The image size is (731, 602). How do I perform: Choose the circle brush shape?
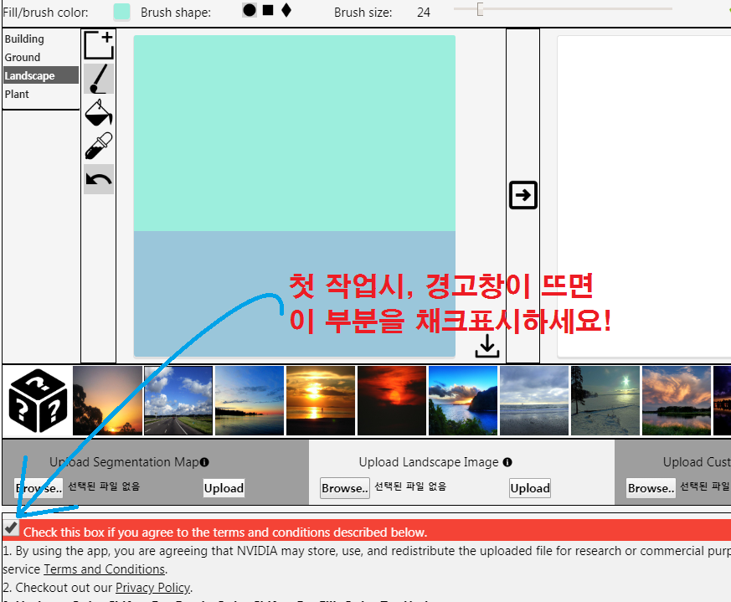(x=250, y=10)
